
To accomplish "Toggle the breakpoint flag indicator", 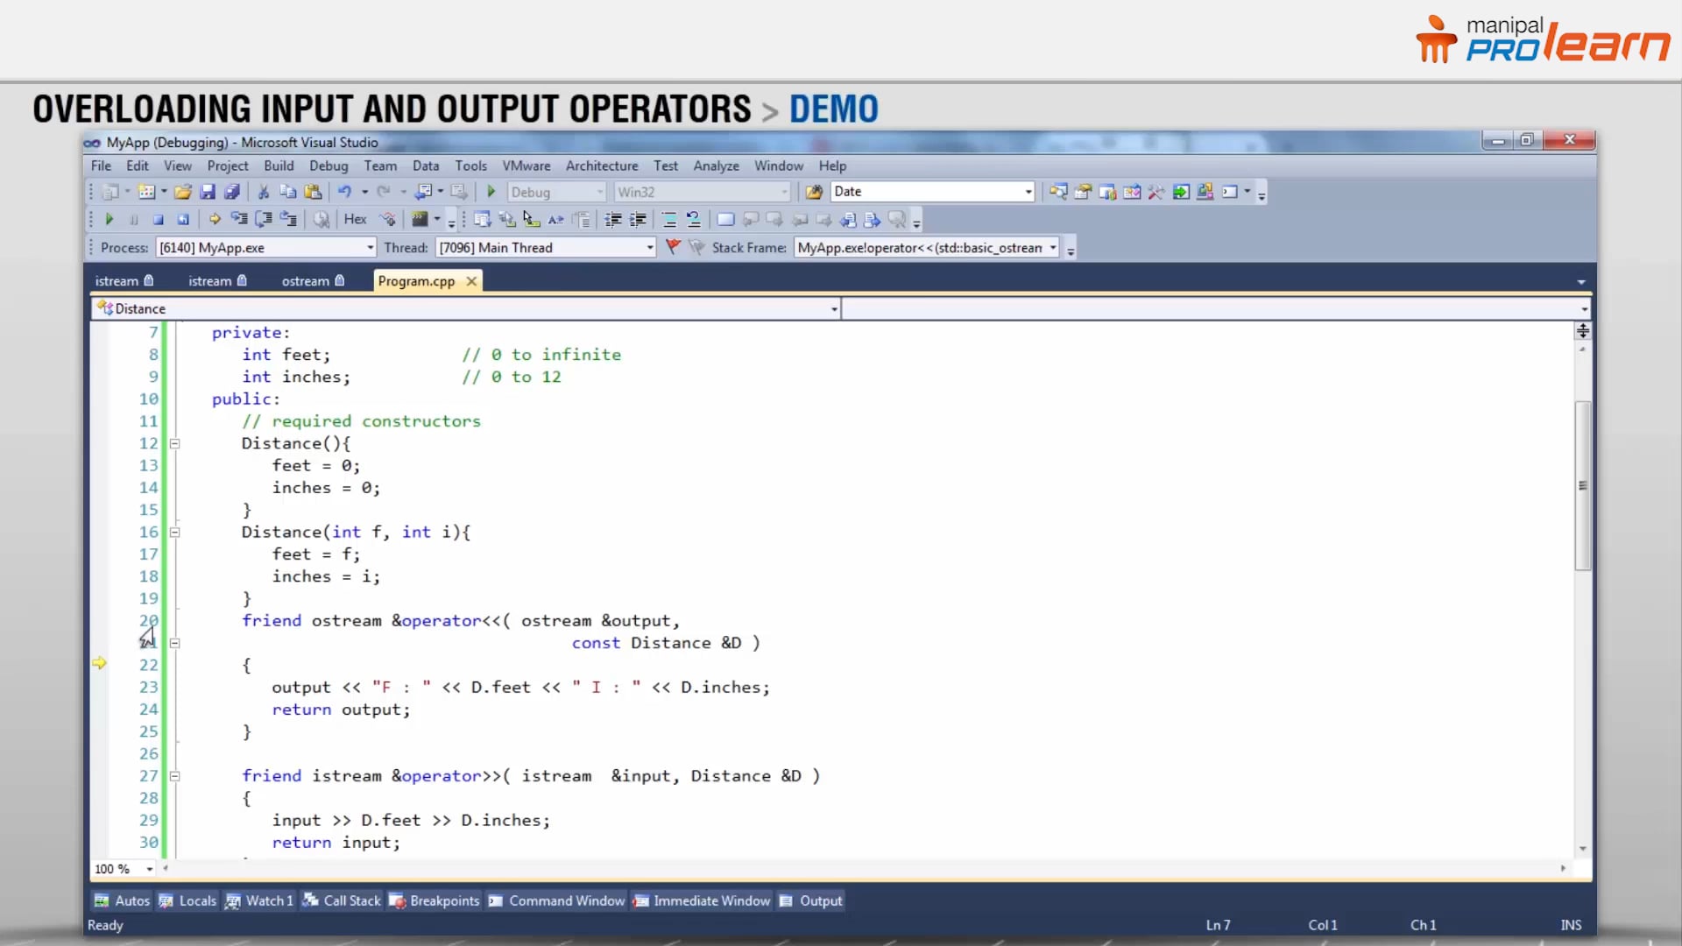I will click(673, 247).
